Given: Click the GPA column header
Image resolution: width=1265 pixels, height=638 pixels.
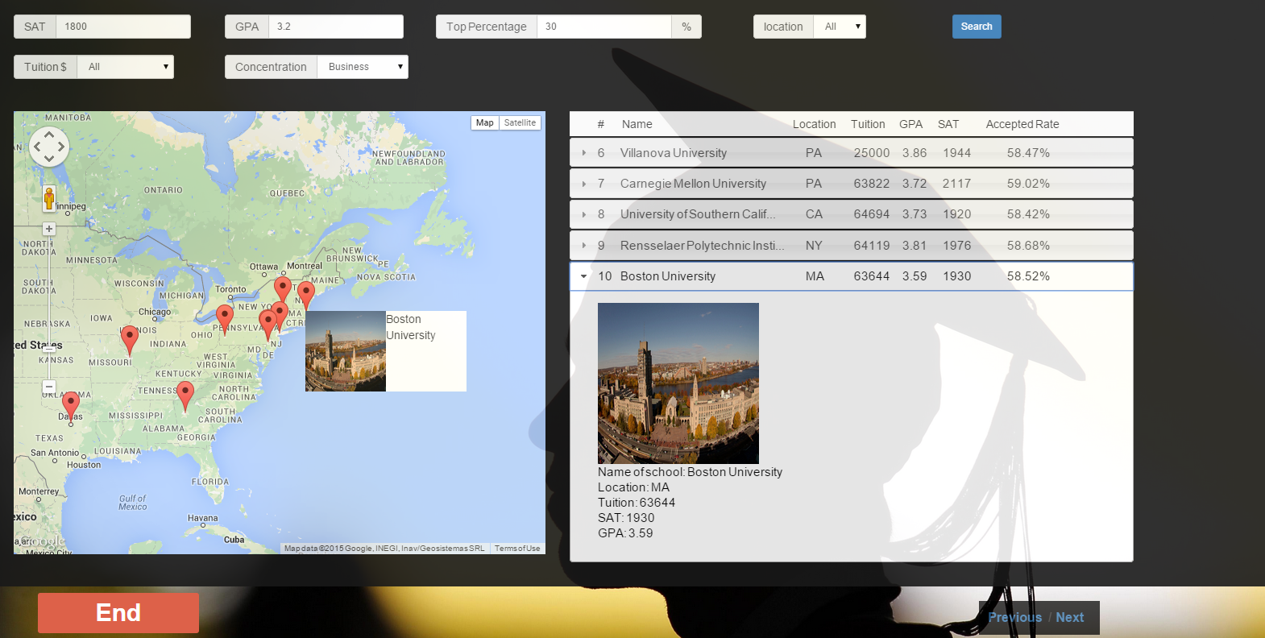Looking at the screenshot, I should pyautogui.click(x=911, y=124).
